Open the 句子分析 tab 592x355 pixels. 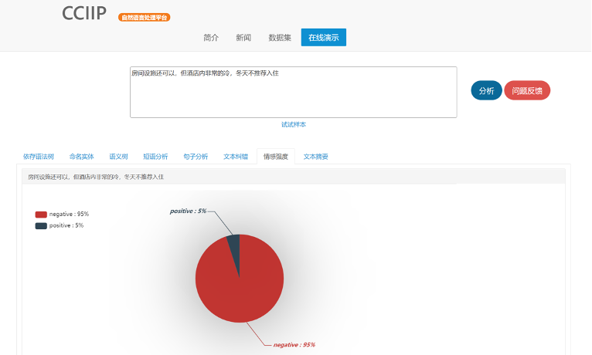[196, 156]
